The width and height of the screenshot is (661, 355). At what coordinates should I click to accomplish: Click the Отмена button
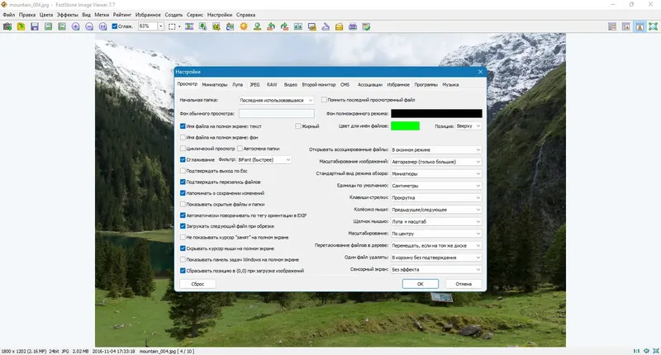pos(464,284)
